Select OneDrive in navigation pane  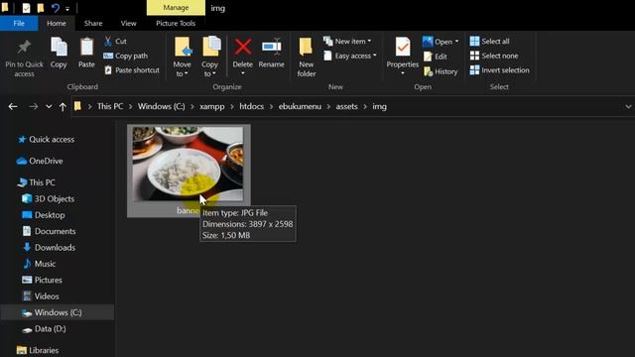coord(40,161)
